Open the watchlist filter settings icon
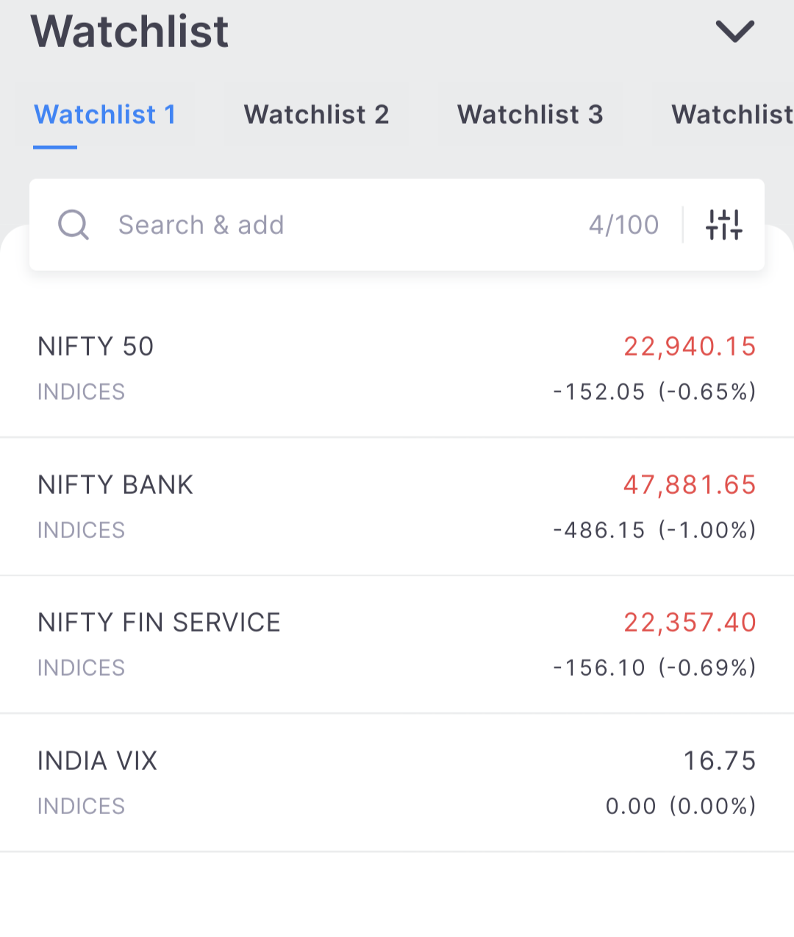The image size is (794, 937). click(724, 224)
